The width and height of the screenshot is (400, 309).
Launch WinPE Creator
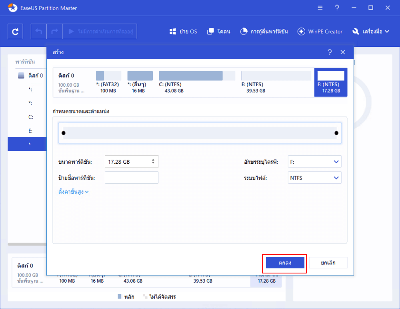point(320,32)
